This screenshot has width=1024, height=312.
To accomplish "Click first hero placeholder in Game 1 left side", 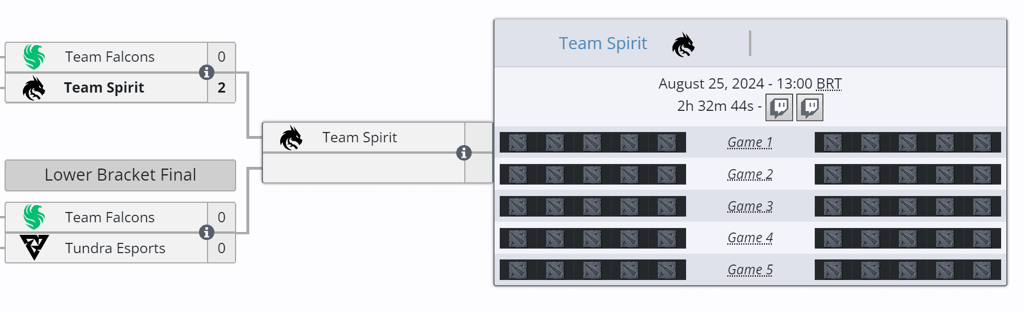I will (517, 142).
